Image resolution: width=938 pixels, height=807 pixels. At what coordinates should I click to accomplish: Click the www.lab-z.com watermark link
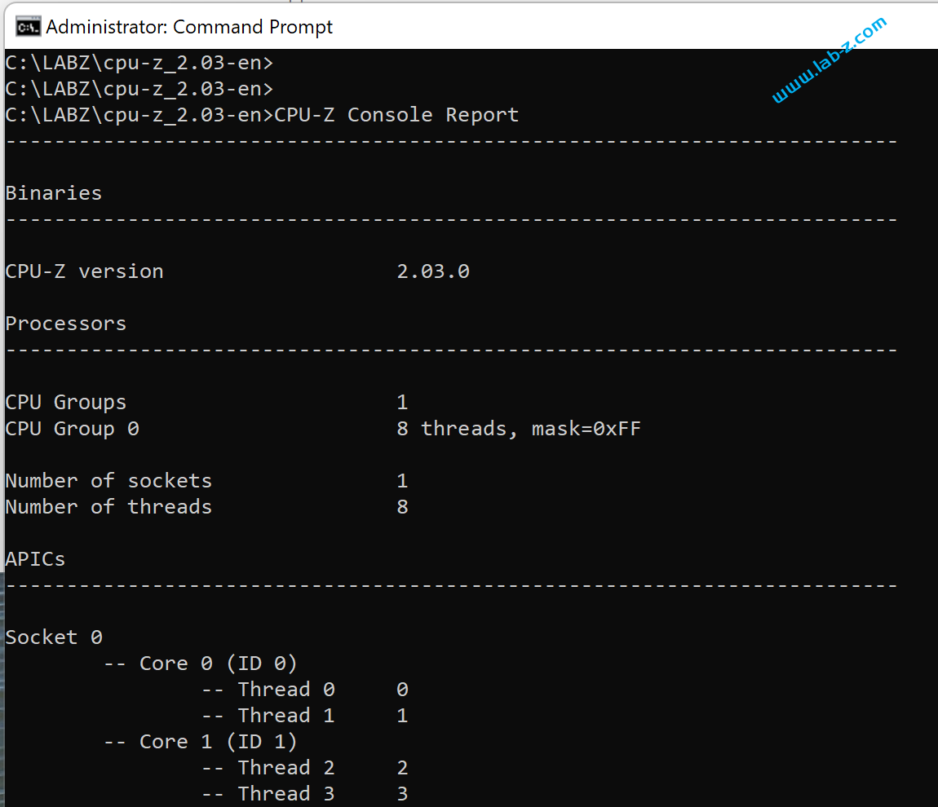(828, 61)
